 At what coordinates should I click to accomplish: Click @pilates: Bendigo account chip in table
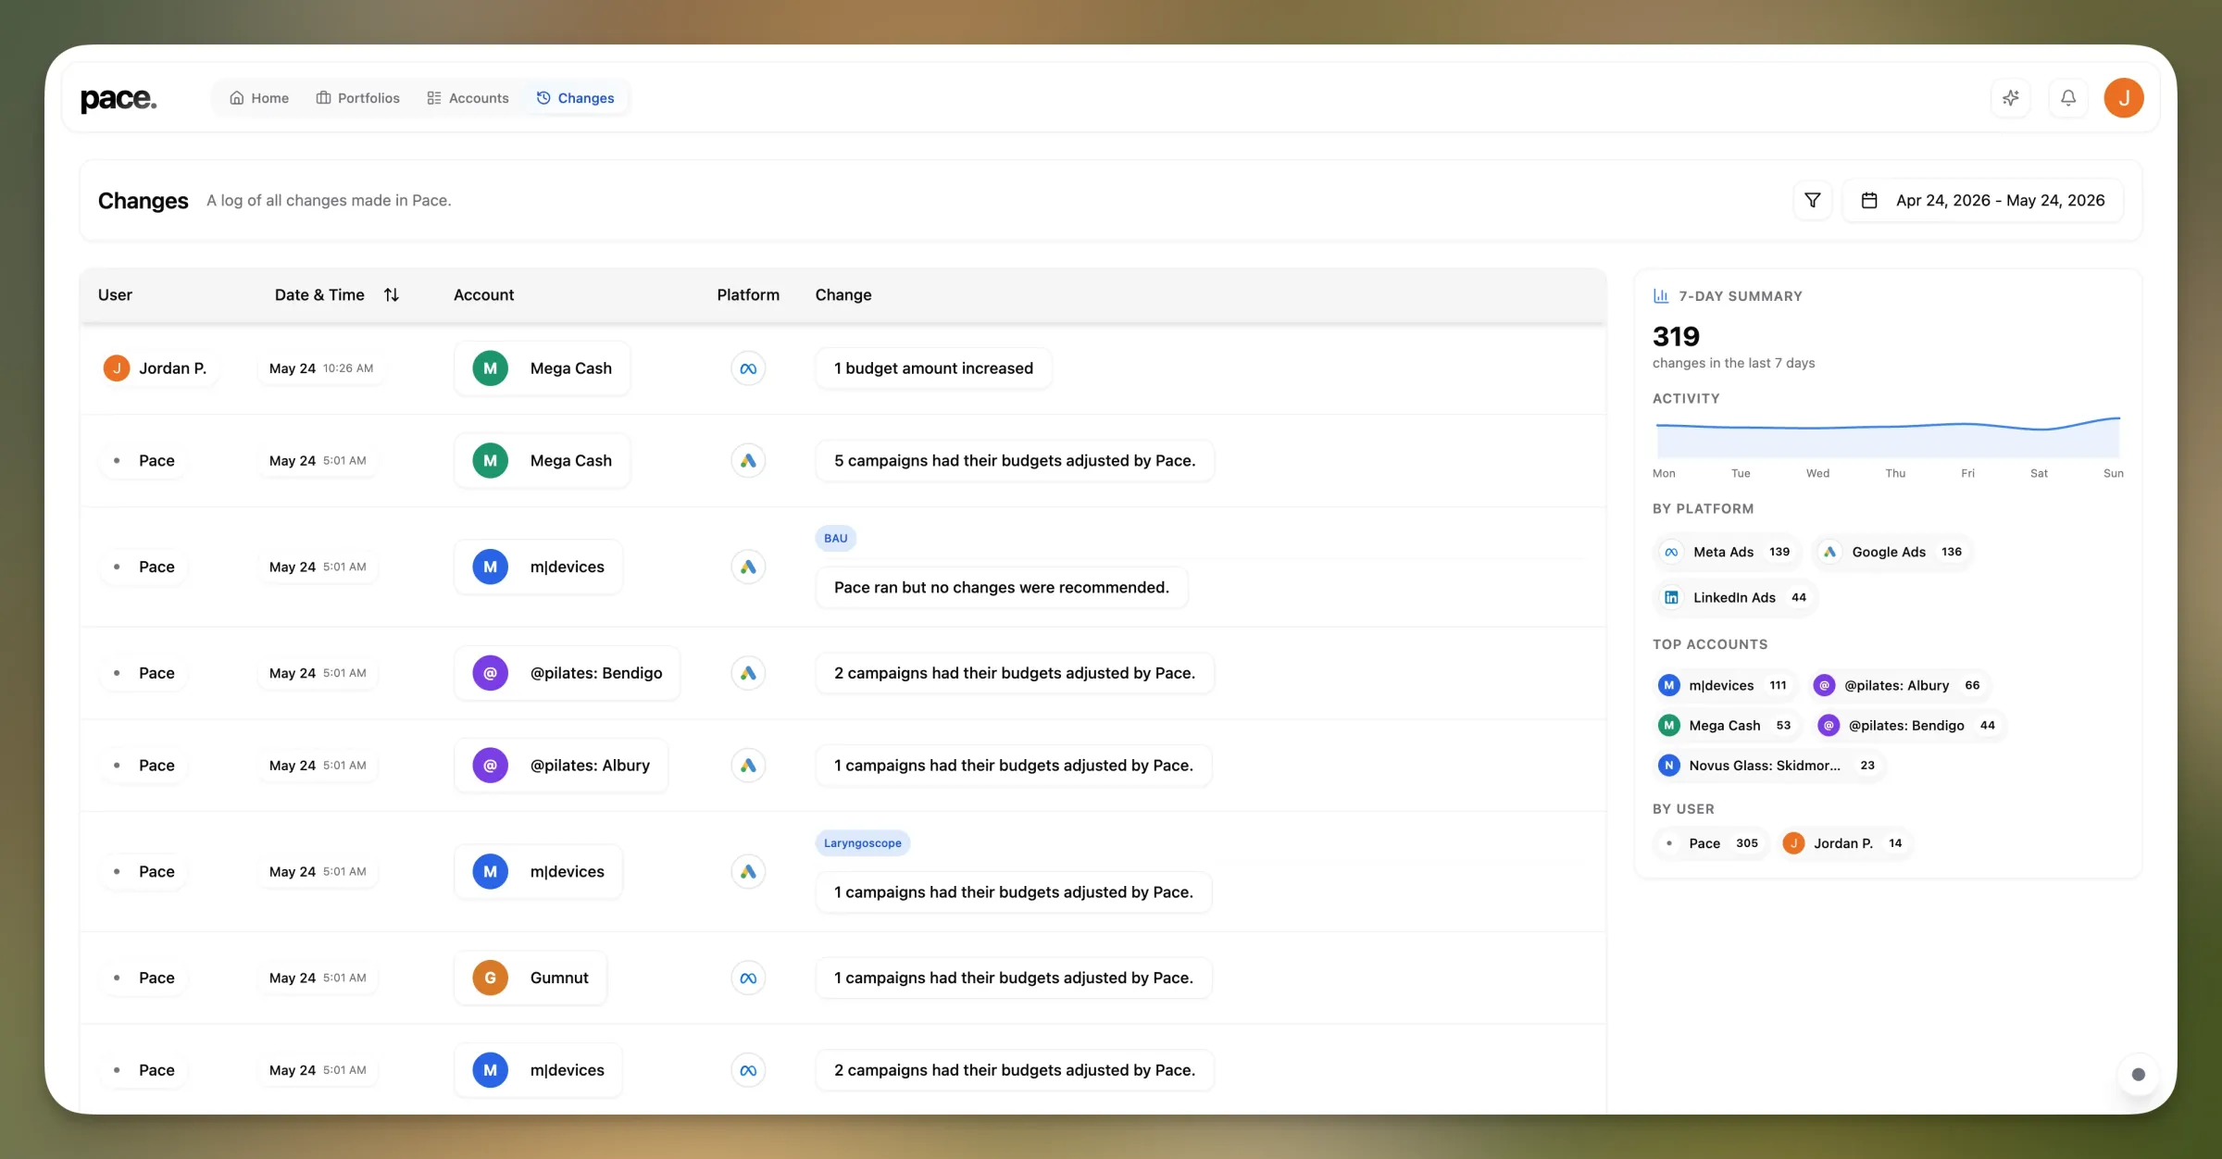point(568,673)
